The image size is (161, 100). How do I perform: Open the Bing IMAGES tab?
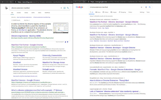pyautogui.click(x=19, y=13)
